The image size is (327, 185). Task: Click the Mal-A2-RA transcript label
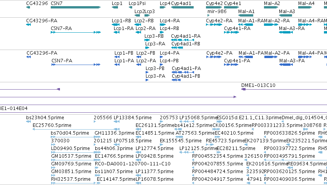(x=277, y=20)
